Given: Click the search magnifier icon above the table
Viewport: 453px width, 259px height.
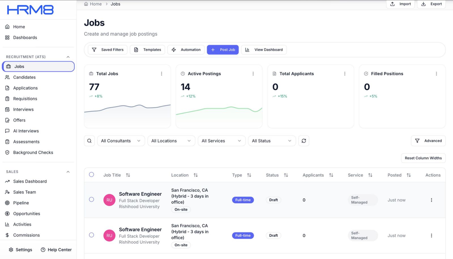Looking at the screenshot, I should click(x=89, y=141).
